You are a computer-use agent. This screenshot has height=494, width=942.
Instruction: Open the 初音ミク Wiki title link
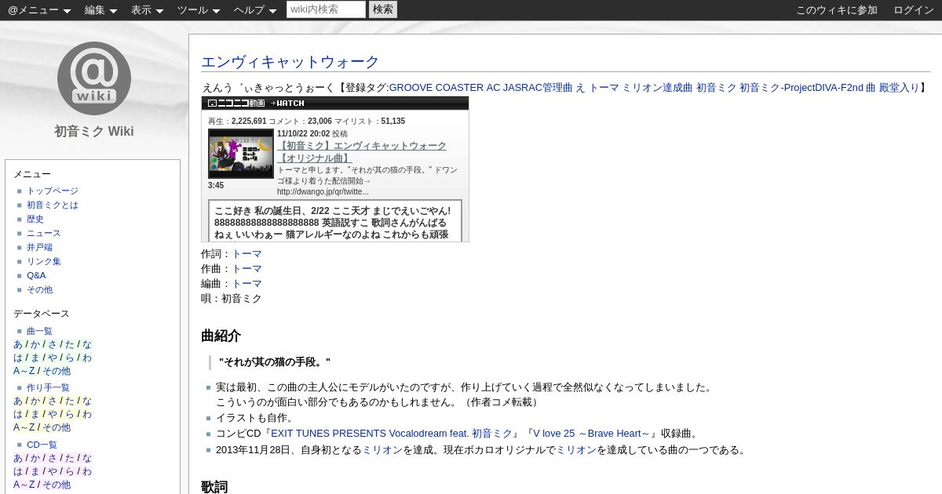(x=94, y=131)
